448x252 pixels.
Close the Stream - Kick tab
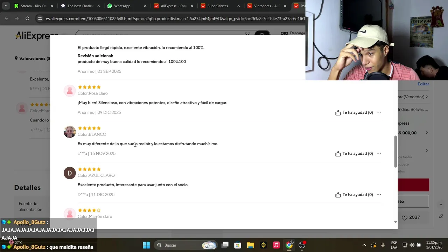pyautogui.click(x=52, y=6)
